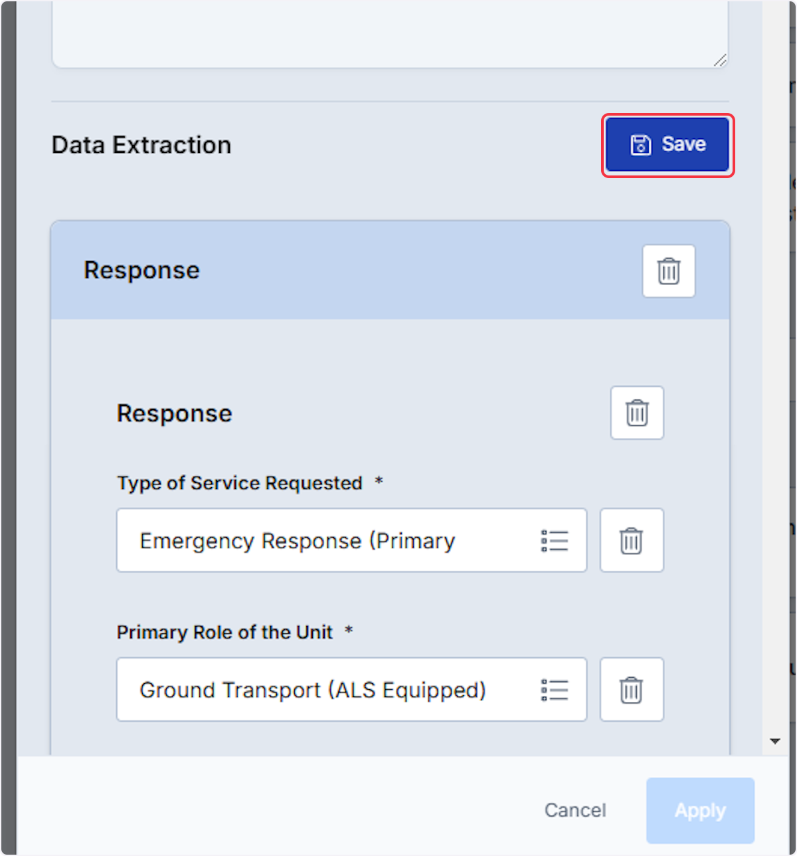Click the Primary Role of the Unit label
The height and width of the screenshot is (856, 797).
224,632
